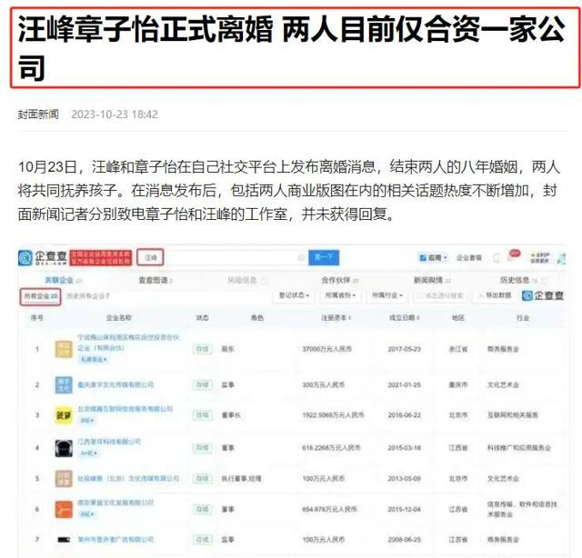Screen dimensions: 582x558
Task: Switch to the 新闻舆情 tab
Action: coord(432,280)
